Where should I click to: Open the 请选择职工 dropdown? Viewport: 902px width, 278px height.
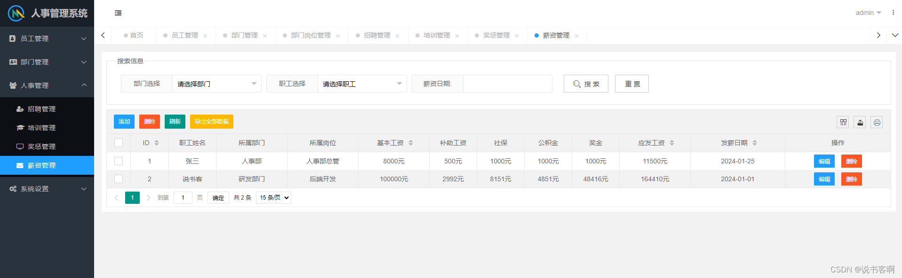(x=362, y=84)
